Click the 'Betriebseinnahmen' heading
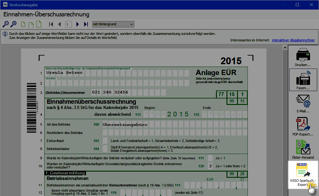Screen dimensions: 319x196 click(67, 178)
